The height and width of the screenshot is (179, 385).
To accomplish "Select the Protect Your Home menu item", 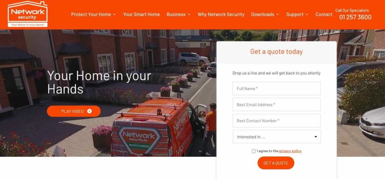I will coord(91,15).
